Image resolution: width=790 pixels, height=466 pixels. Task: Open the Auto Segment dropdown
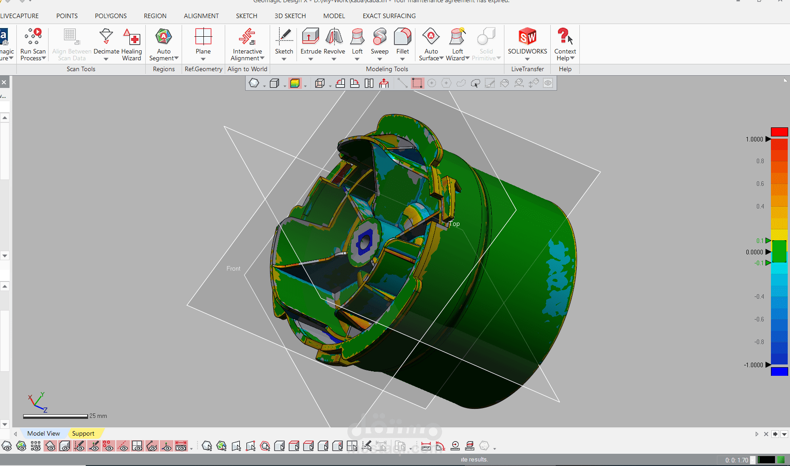[177, 58]
